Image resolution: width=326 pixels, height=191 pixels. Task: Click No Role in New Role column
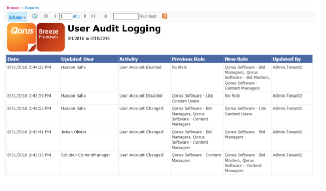coord(232,95)
